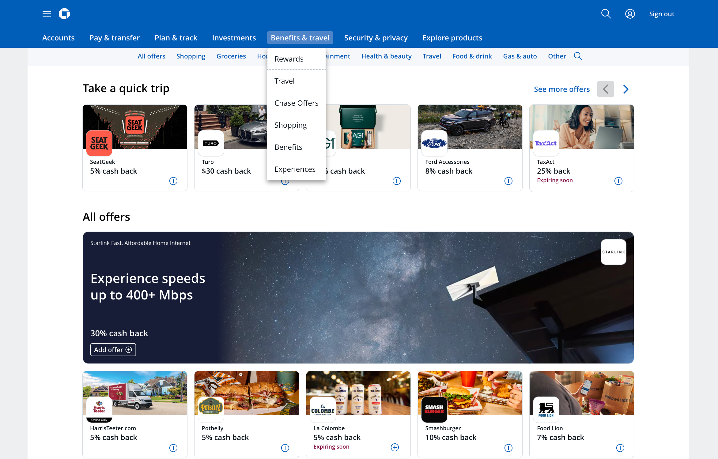Click the offers category search icon
The width and height of the screenshot is (718, 459).
point(578,56)
